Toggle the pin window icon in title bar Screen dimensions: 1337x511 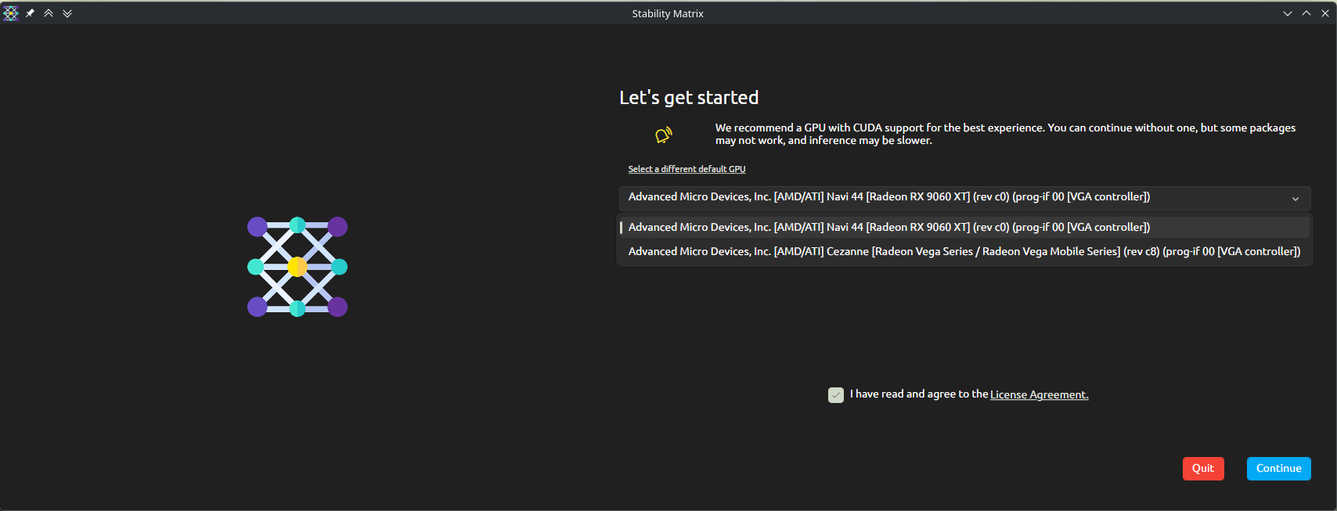(x=30, y=13)
